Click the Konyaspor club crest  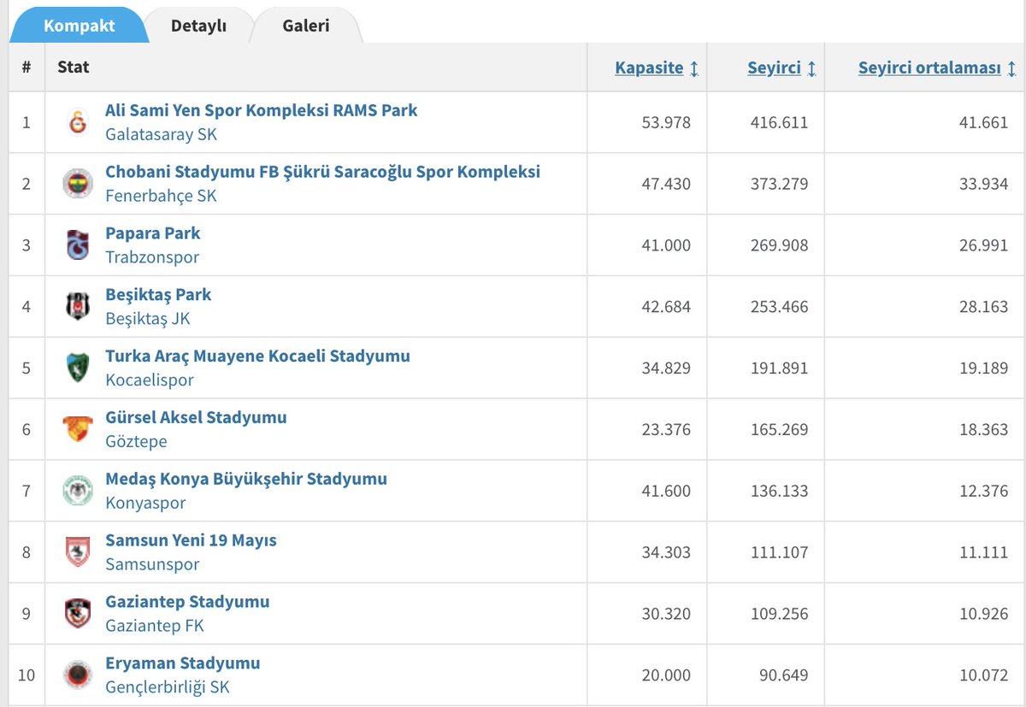point(77,492)
